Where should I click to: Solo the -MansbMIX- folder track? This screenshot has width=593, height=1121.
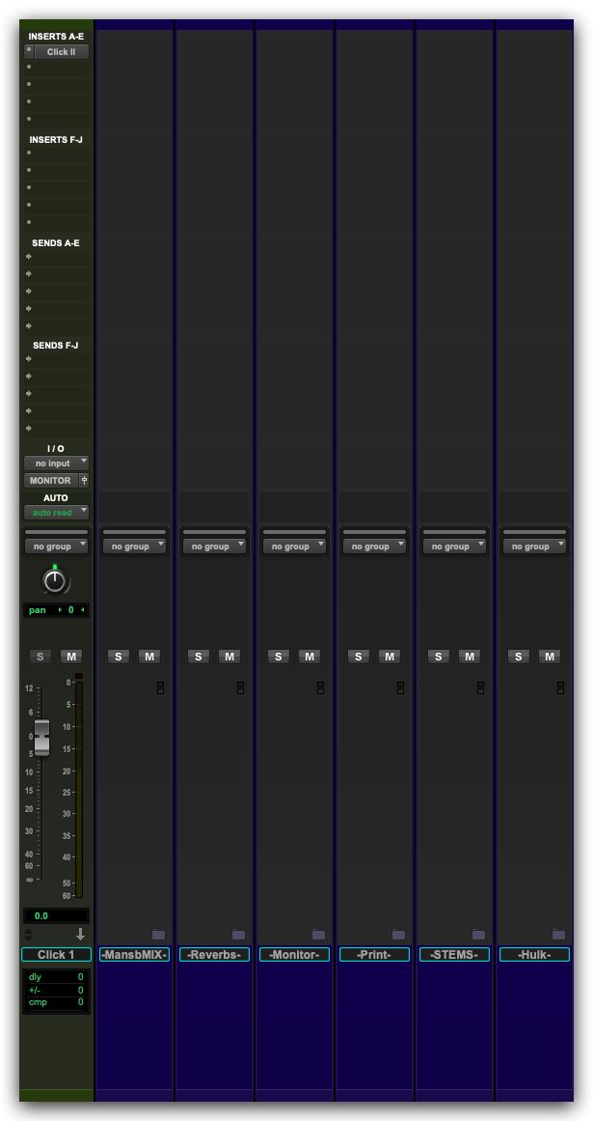click(x=118, y=657)
